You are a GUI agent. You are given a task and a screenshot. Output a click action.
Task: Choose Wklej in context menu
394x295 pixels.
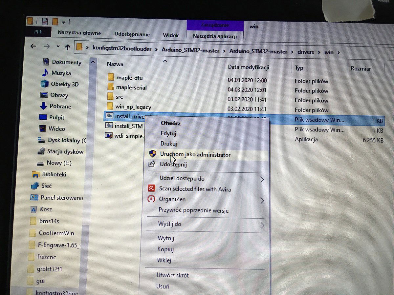click(x=164, y=260)
